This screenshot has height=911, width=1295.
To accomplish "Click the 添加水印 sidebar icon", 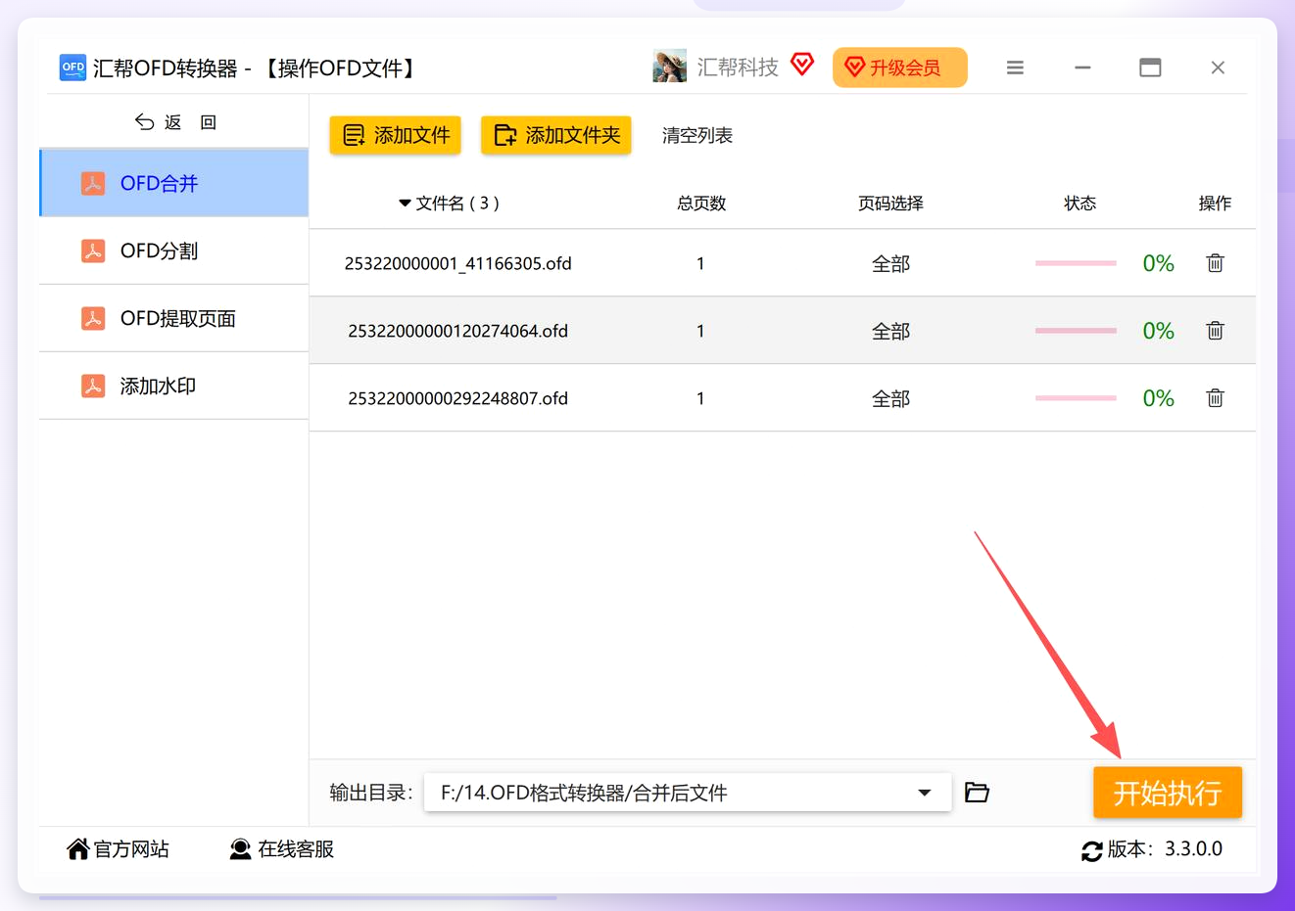I will 93,387.
